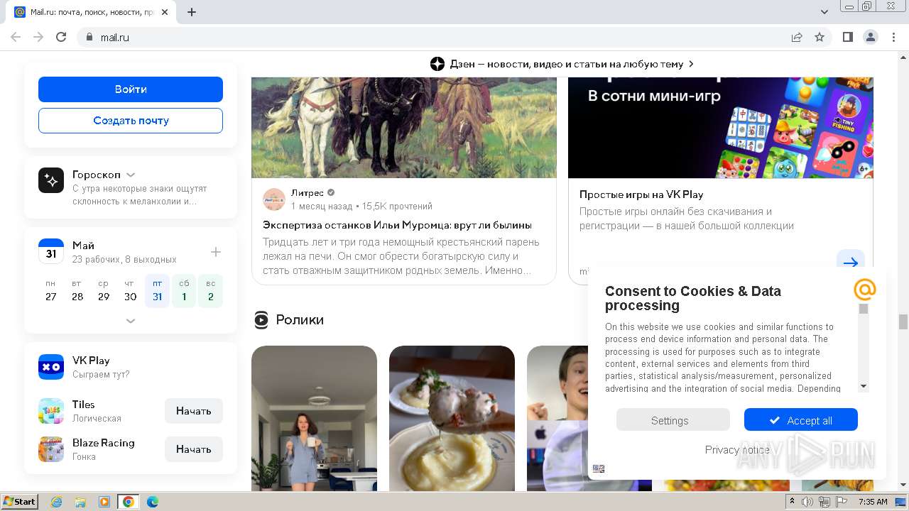Select Saturday 1 in the calendar
This screenshot has width=909, height=511.
pyautogui.click(x=184, y=290)
